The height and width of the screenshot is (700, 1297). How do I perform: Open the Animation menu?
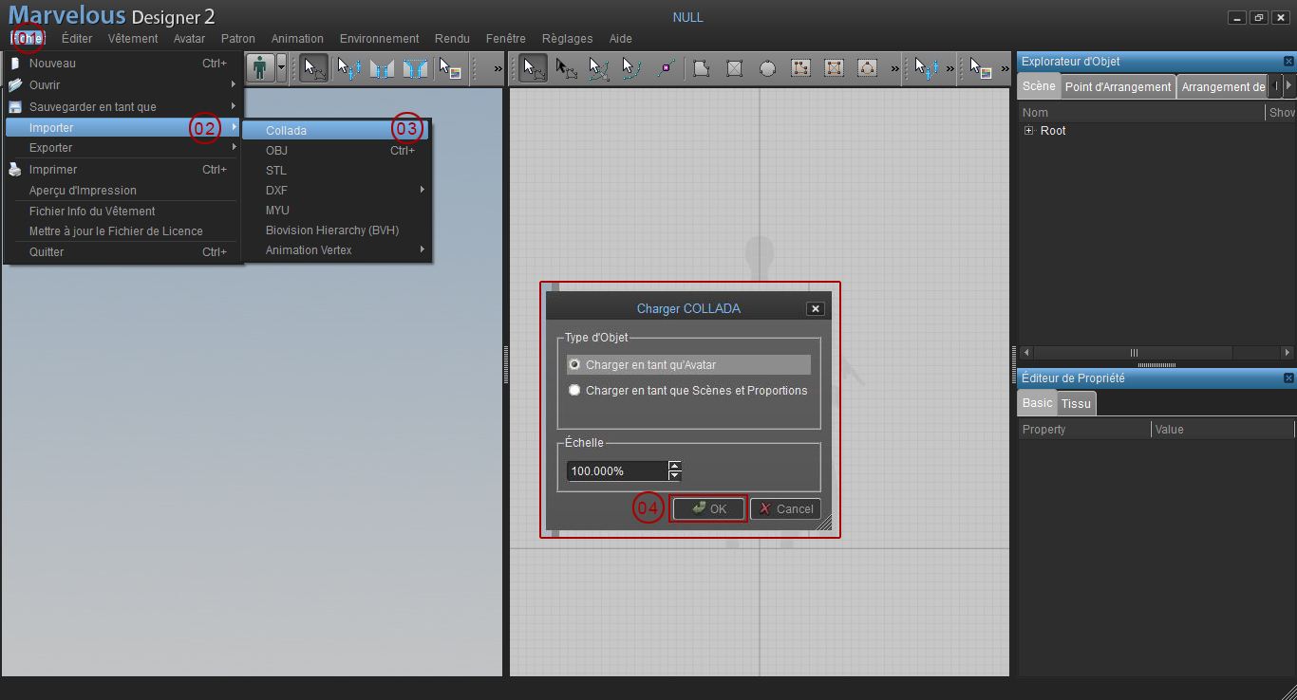[297, 39]
